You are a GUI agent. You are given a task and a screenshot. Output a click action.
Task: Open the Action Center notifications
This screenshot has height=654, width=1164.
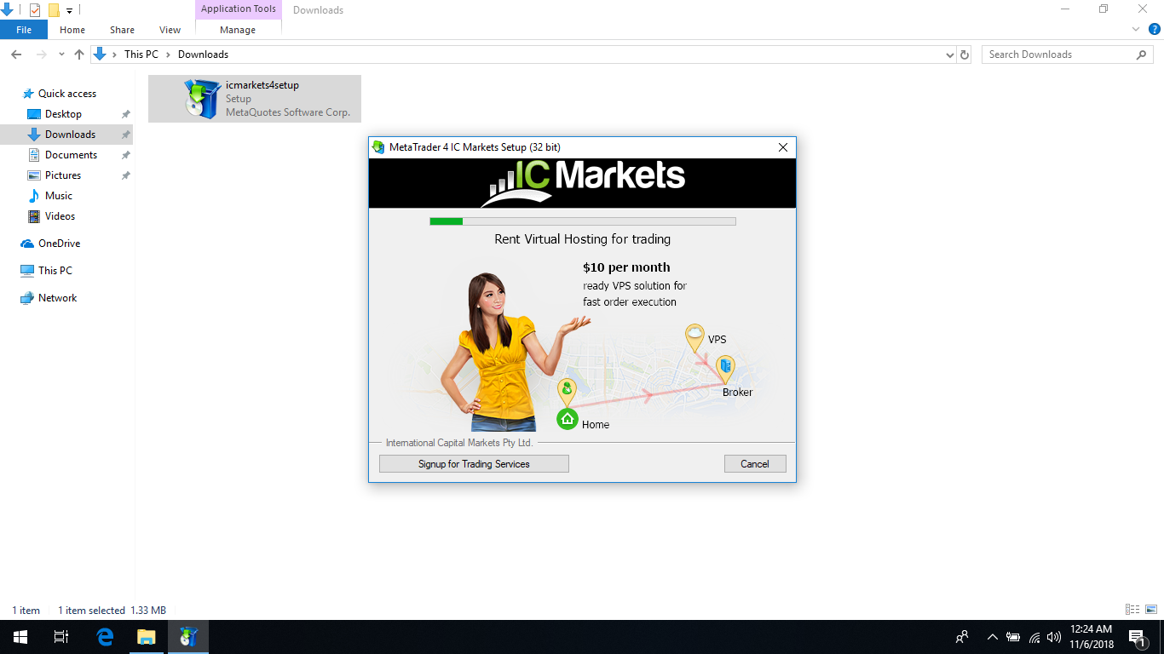point(1138,637)
